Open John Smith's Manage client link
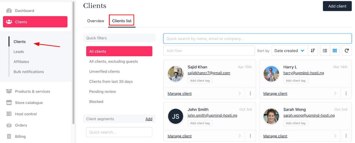 pyautogui.click(x=180, y=136)
